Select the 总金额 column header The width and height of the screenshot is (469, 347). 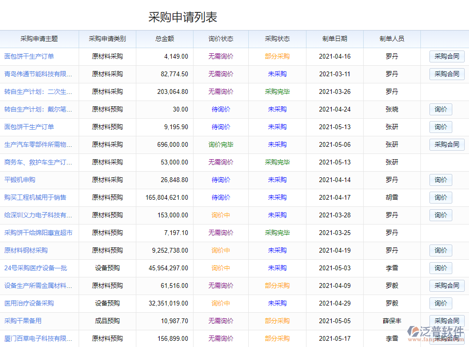[164, 39]
